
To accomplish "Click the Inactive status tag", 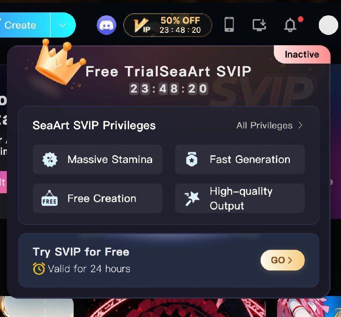I will click(x=302, y=55).
